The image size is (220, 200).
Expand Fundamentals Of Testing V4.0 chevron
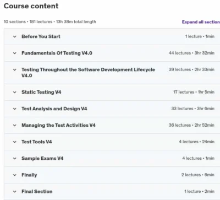[x=15, y=53]
